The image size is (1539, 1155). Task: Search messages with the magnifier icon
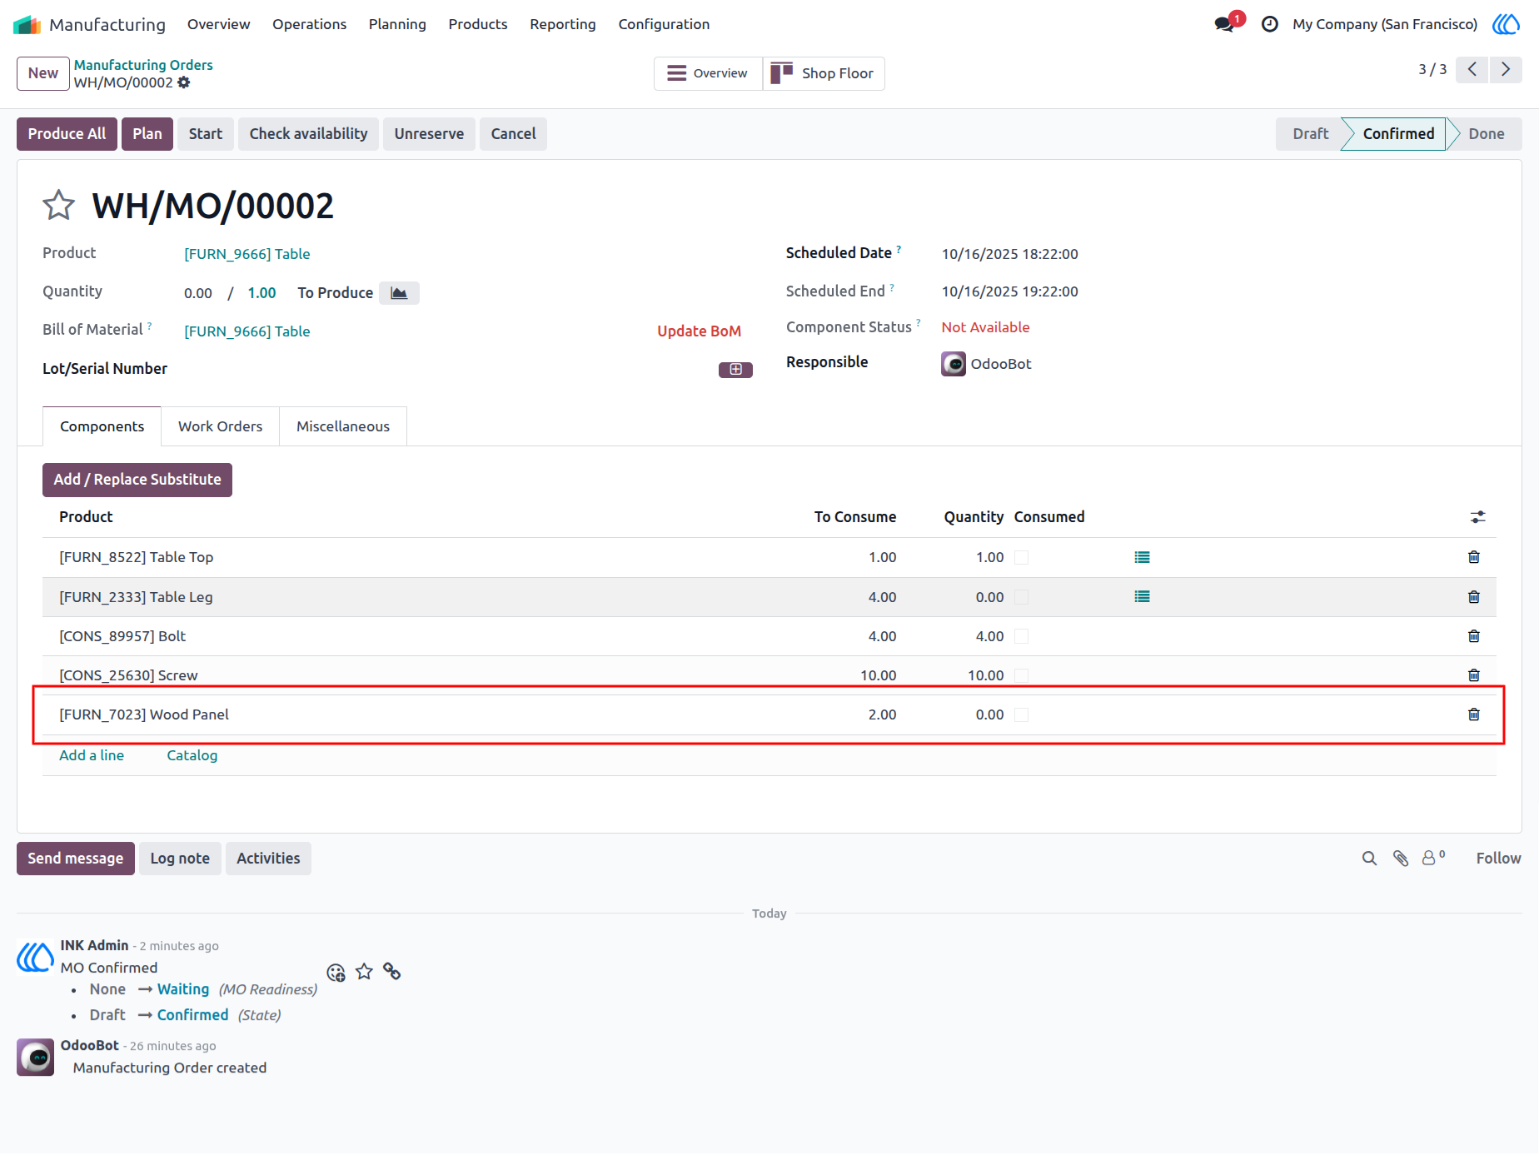click(x=1369, y=859)
